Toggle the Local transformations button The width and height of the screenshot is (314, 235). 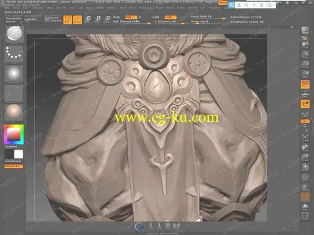coord(305,104)
